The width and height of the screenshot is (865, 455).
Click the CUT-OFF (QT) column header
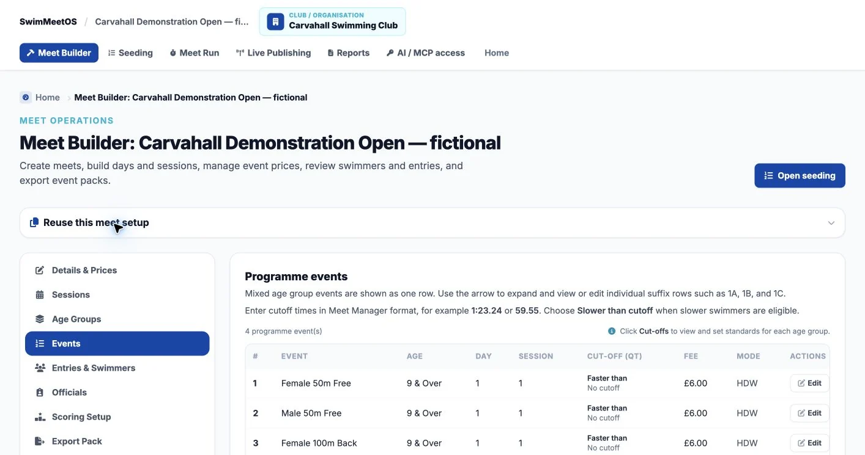pos(614,356)
